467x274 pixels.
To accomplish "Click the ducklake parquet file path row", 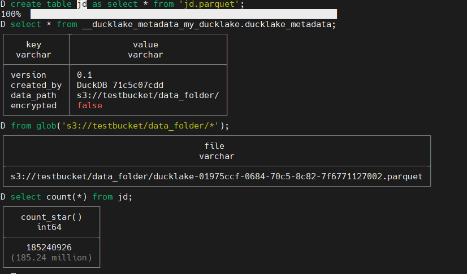I will pos(217,176).
